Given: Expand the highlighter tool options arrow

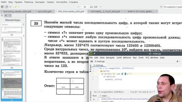Looking at the screenshot, I should point(18,7).
